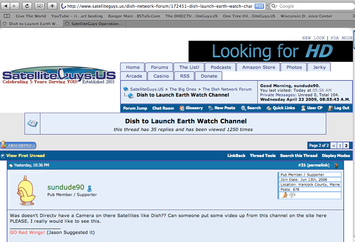The width and height of the screenshot is (355, 242).
Task: Close the 'Dish to Launch Earth W...' tab
Action: click(x=5, y=24)
